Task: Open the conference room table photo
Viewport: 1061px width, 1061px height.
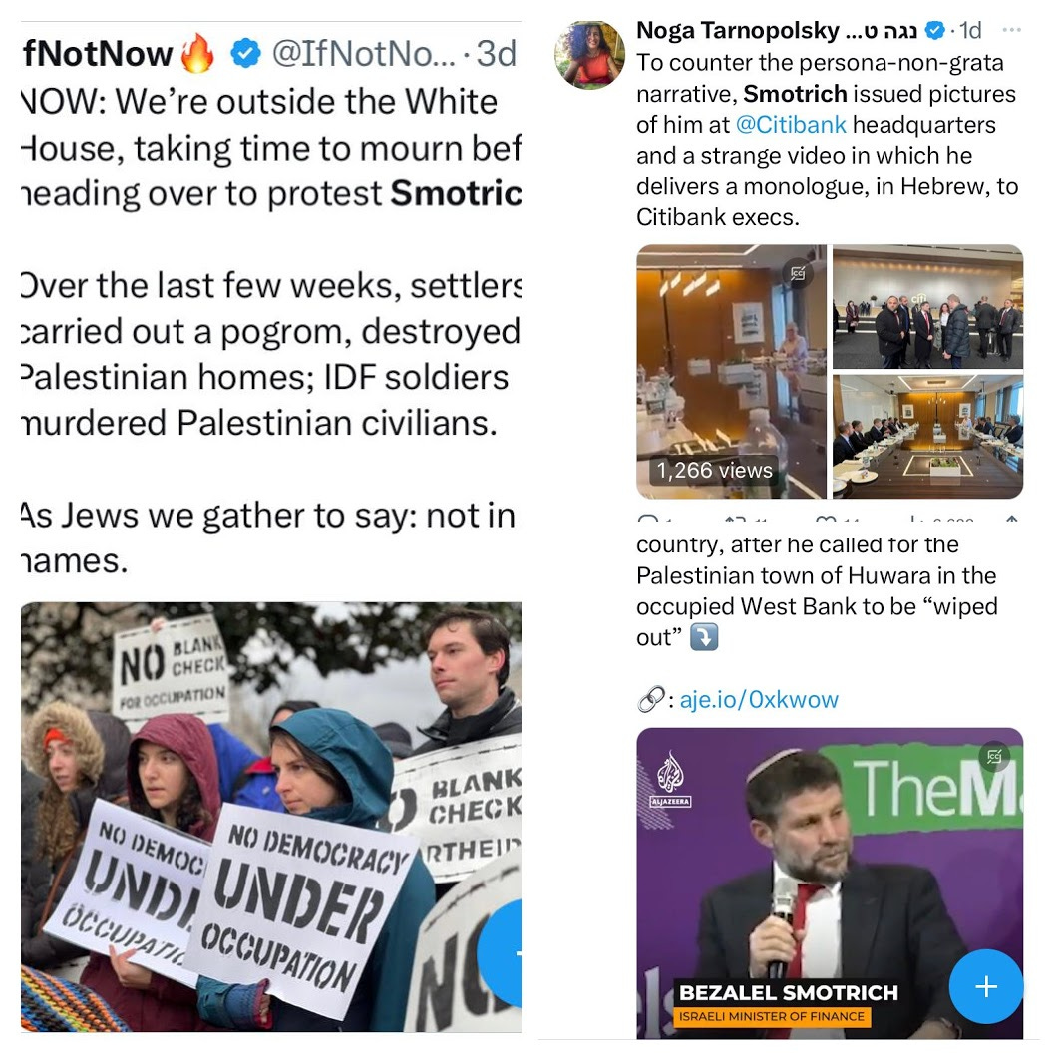Action: tap(927, 437)
